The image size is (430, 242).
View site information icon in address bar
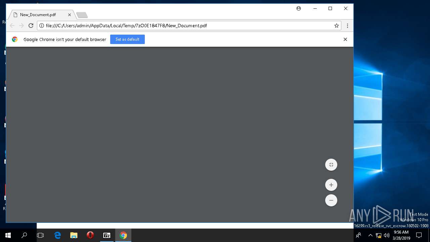click(x=41, y=26)
